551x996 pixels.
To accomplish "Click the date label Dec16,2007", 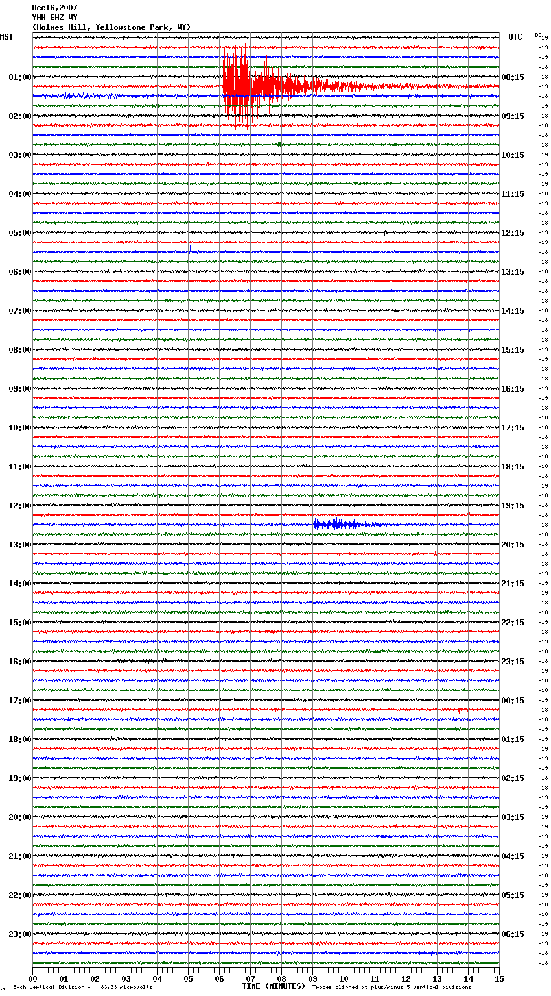I will 54,8.
